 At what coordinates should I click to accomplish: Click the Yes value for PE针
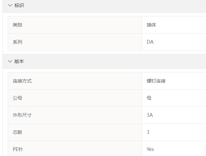click(150, 149)
